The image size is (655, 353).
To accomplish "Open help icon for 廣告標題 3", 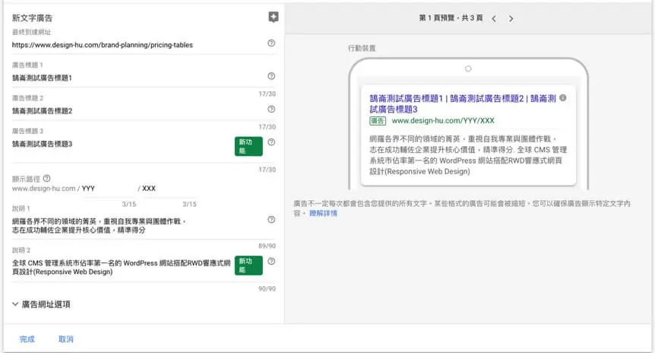I will [271, 142].
